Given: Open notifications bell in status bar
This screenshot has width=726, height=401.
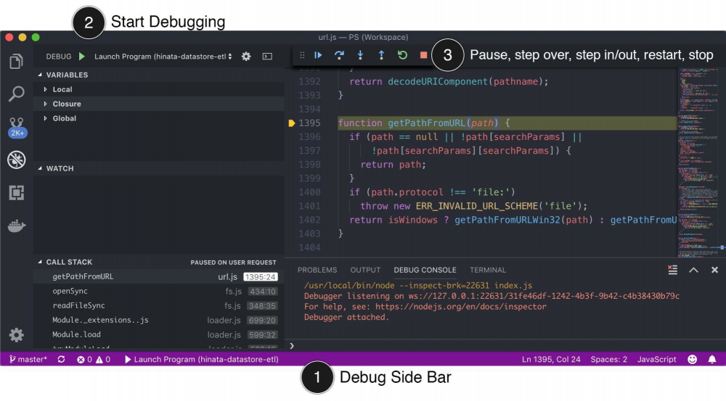Looking at the screenshot, I should tap(712, 360).
